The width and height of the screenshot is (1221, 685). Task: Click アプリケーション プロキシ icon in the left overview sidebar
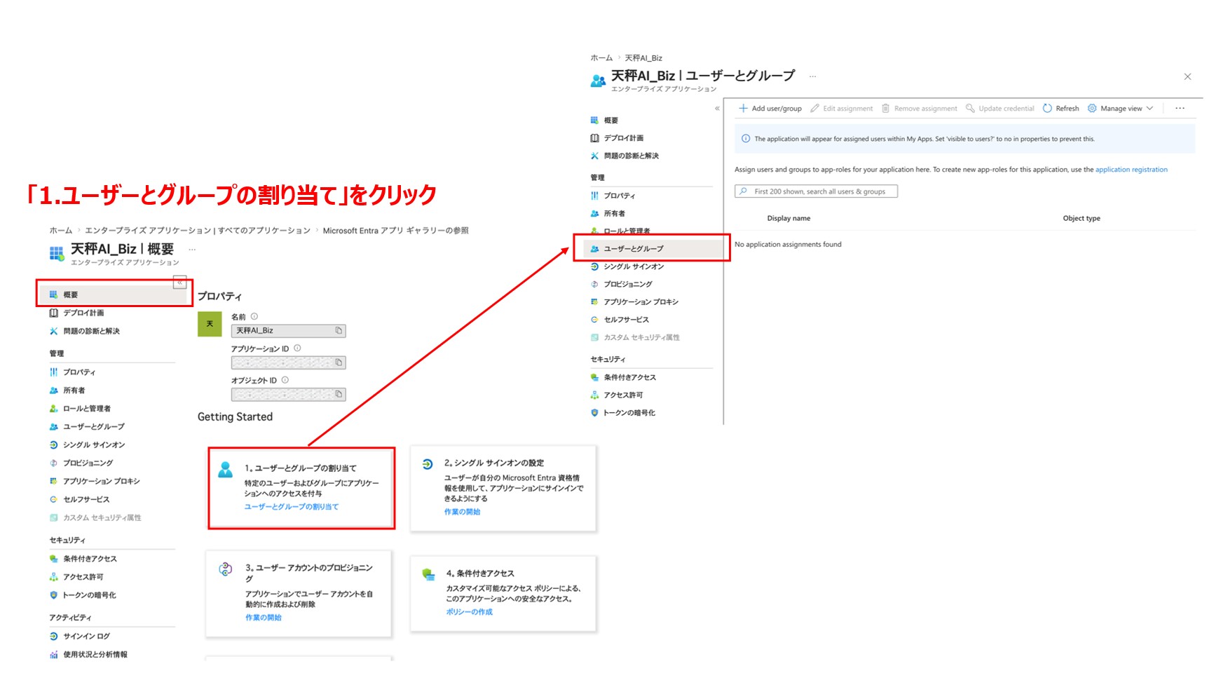click(x=54, y=482)
